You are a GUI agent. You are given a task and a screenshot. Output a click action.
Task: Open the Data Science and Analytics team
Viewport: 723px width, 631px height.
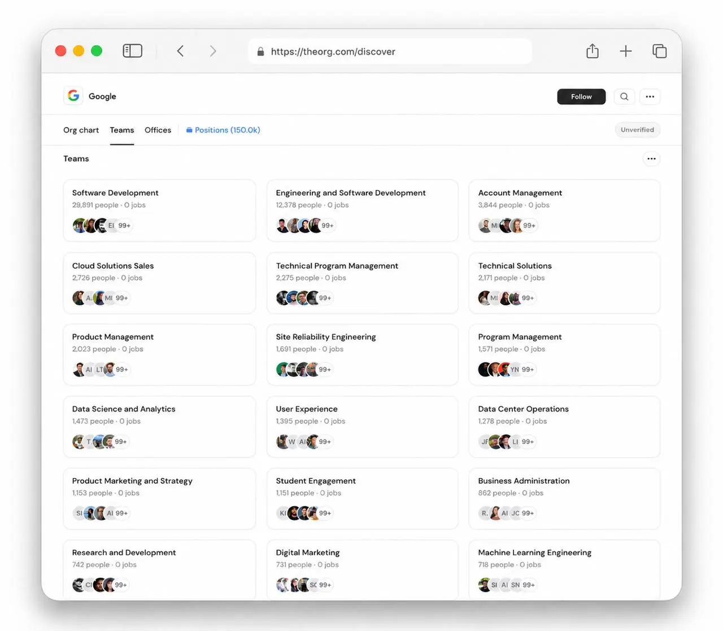click(159, 427)
